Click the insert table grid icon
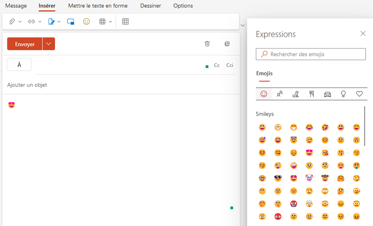Image resolution: width=373 pixels, height=226 pixels. pos(102,22)
